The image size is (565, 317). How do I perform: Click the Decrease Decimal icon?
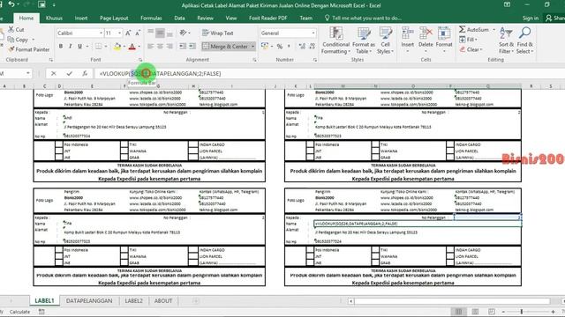click(312, 47)
